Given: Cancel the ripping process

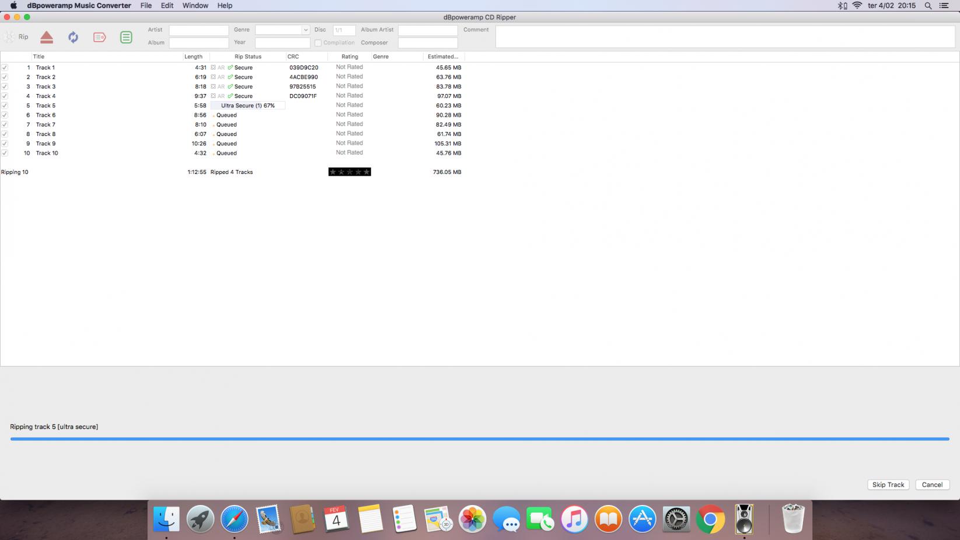Looking at the screenshot, I should [x=932, y=485].
